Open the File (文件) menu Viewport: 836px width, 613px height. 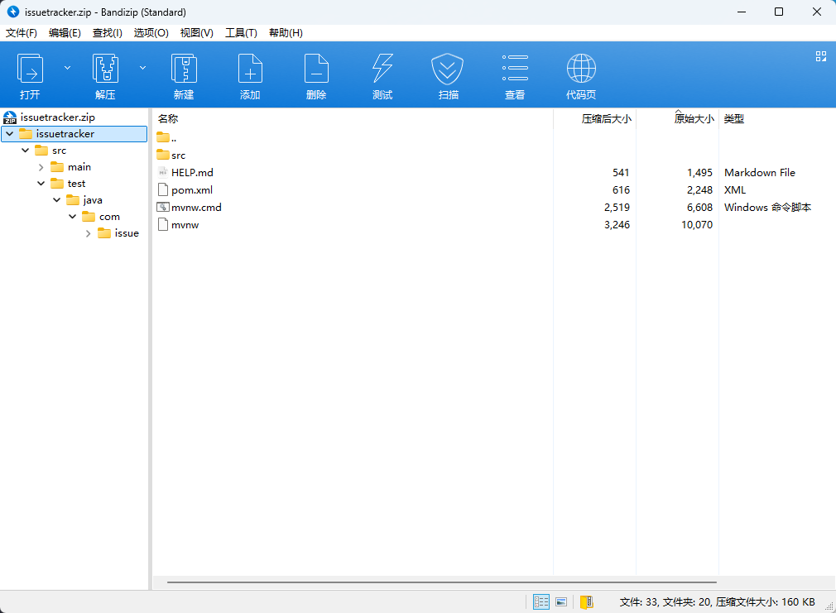coord(22,33)
